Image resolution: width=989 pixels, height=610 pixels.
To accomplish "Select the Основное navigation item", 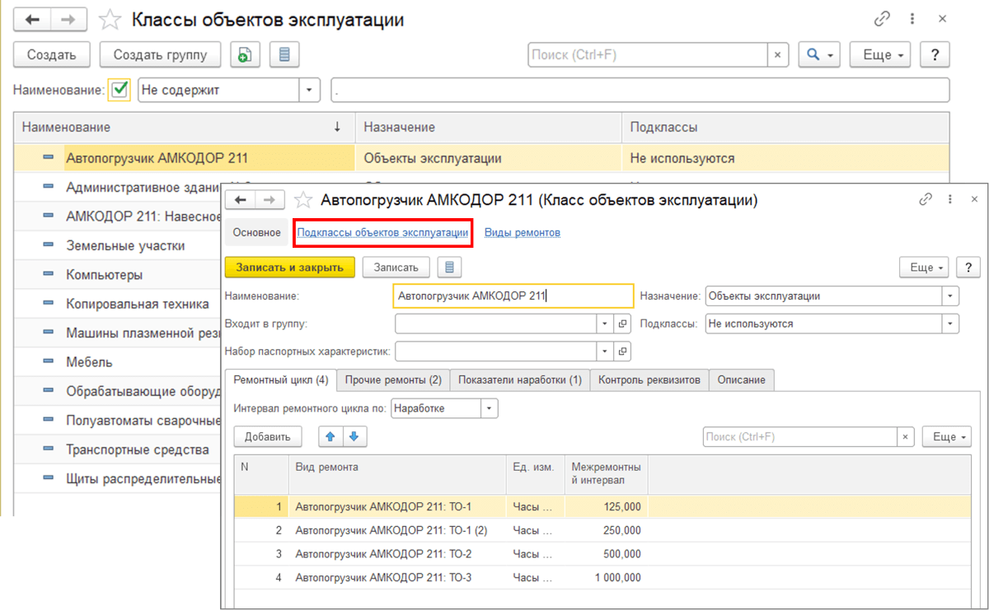I will (x=256, y=233).
